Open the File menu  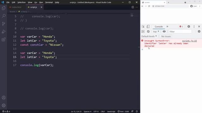tap(8, 2)
